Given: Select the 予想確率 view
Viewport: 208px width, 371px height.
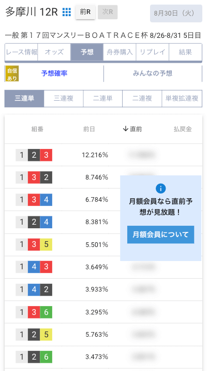Looking at the screenshot, I should tap(54, 73).
